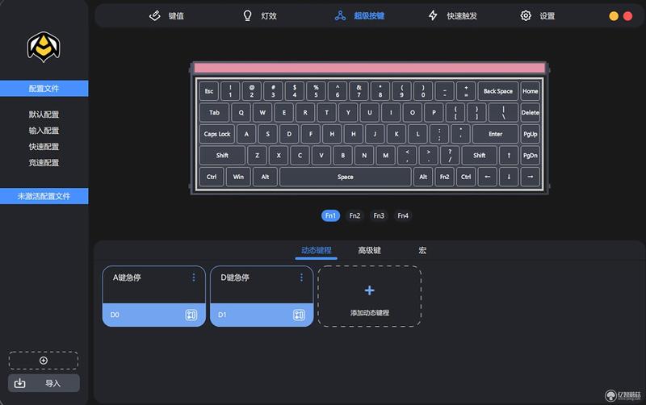This screenshot has width=646, height=405.
Task: Switch to the 高级键 tab
Action: (x=369, y=250)
